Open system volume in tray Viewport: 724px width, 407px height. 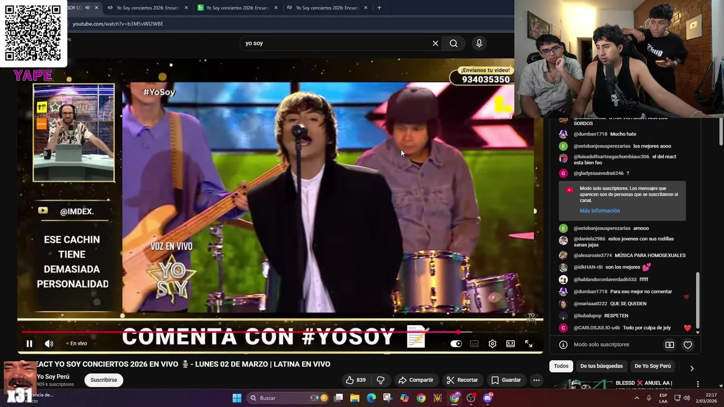click(687, 398)
